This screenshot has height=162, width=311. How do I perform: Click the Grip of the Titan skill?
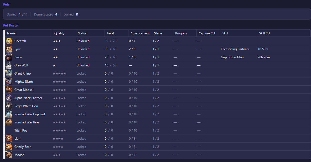pyautogui.click(x=232, y=57)
